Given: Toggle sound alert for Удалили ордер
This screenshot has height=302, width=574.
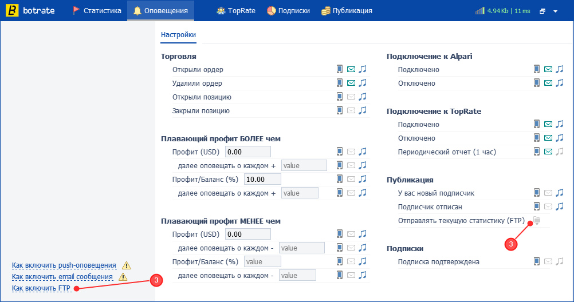Looking at the screenshot, I should (x=363, y=83).
